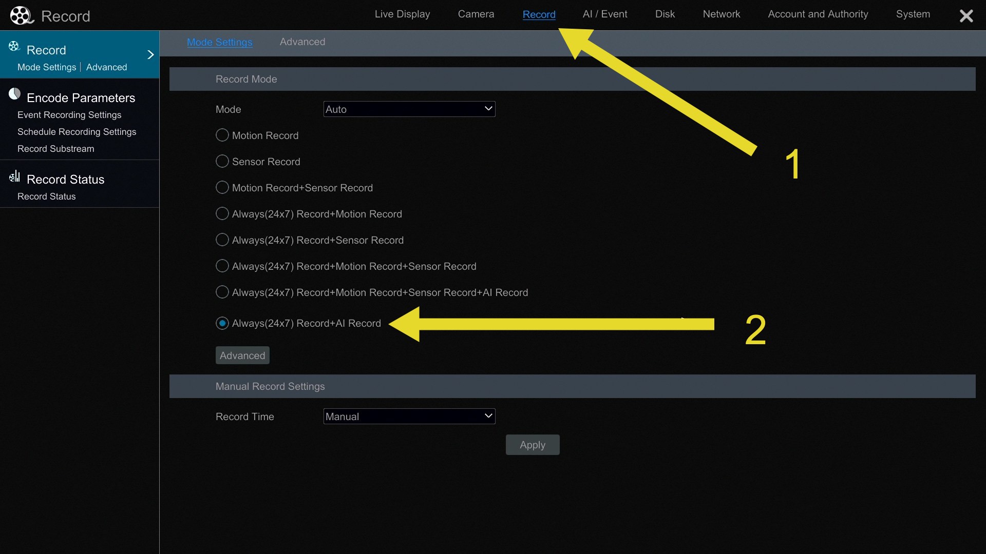Click the Advanced button below record modes
986x554 pixels.
pyautogui.click(x=242, y=355)
